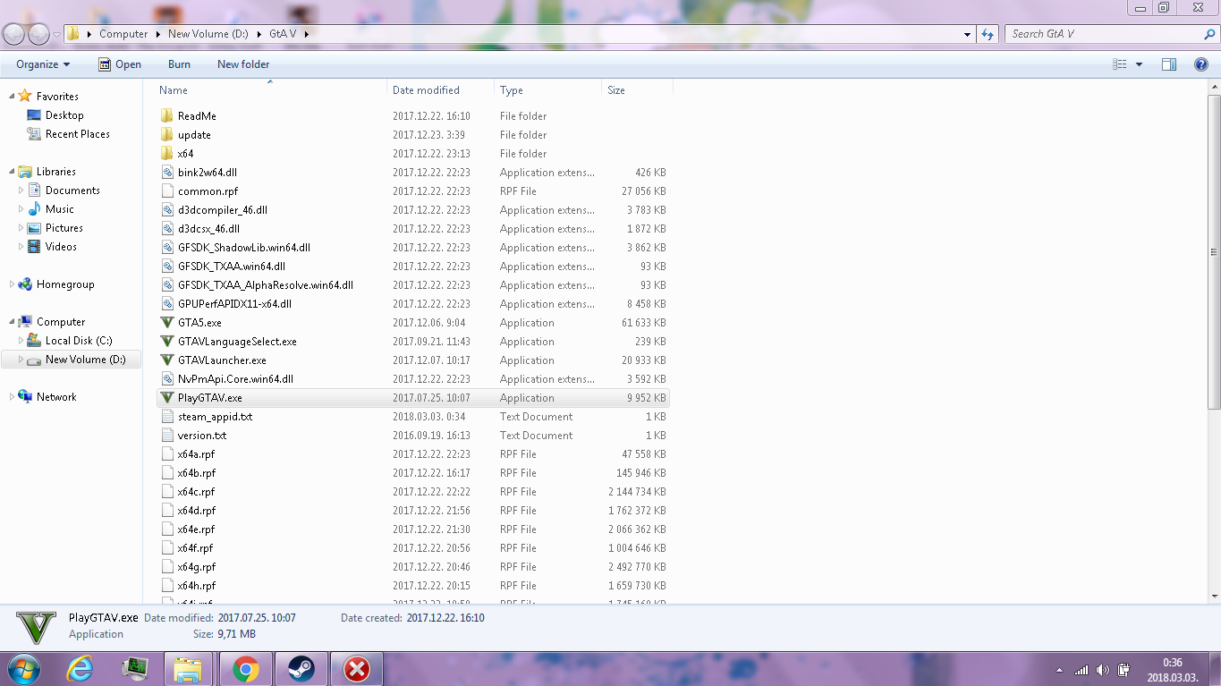Collapse the Libraries tree section

12,172
